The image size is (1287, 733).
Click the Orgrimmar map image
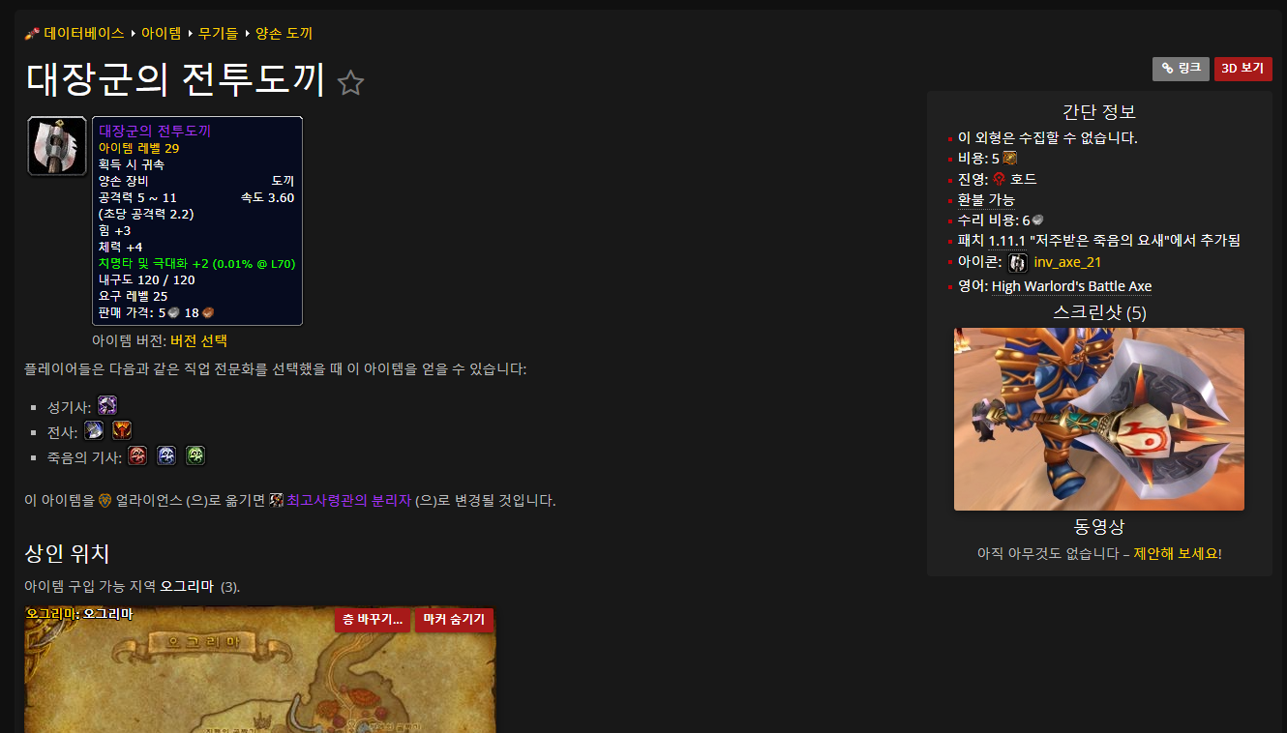click(259, 669)
